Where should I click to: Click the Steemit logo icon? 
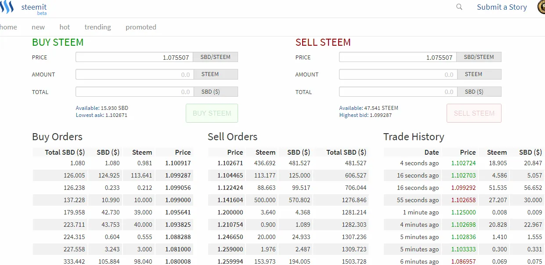pyautogui.click(x=7, y=7)
